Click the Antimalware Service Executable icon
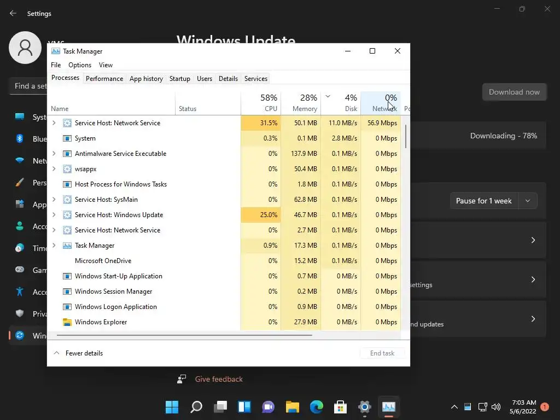This screenshot has width=560, height=420. (67, 154)
